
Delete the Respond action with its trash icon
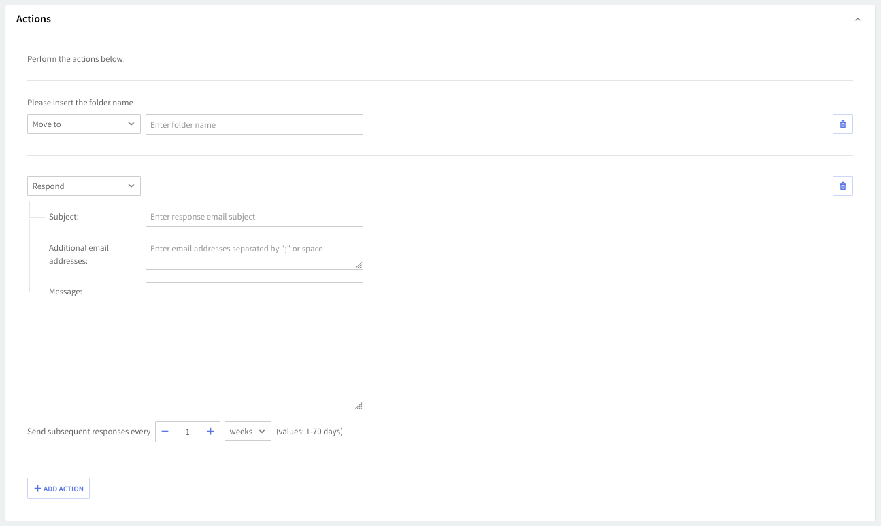click(x=842, y=186)
